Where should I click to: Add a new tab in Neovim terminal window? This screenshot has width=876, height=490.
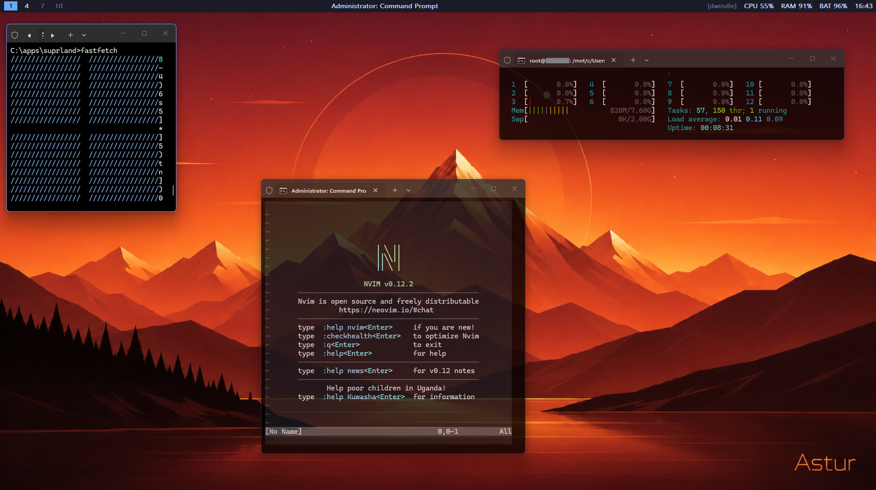[395, 190]
